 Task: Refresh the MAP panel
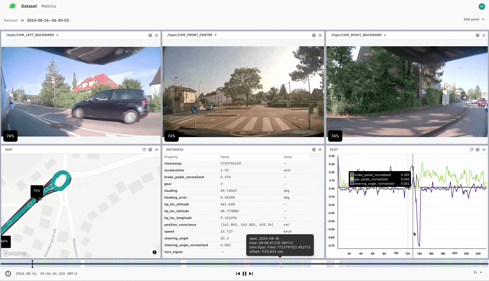(x=144, y=150)
